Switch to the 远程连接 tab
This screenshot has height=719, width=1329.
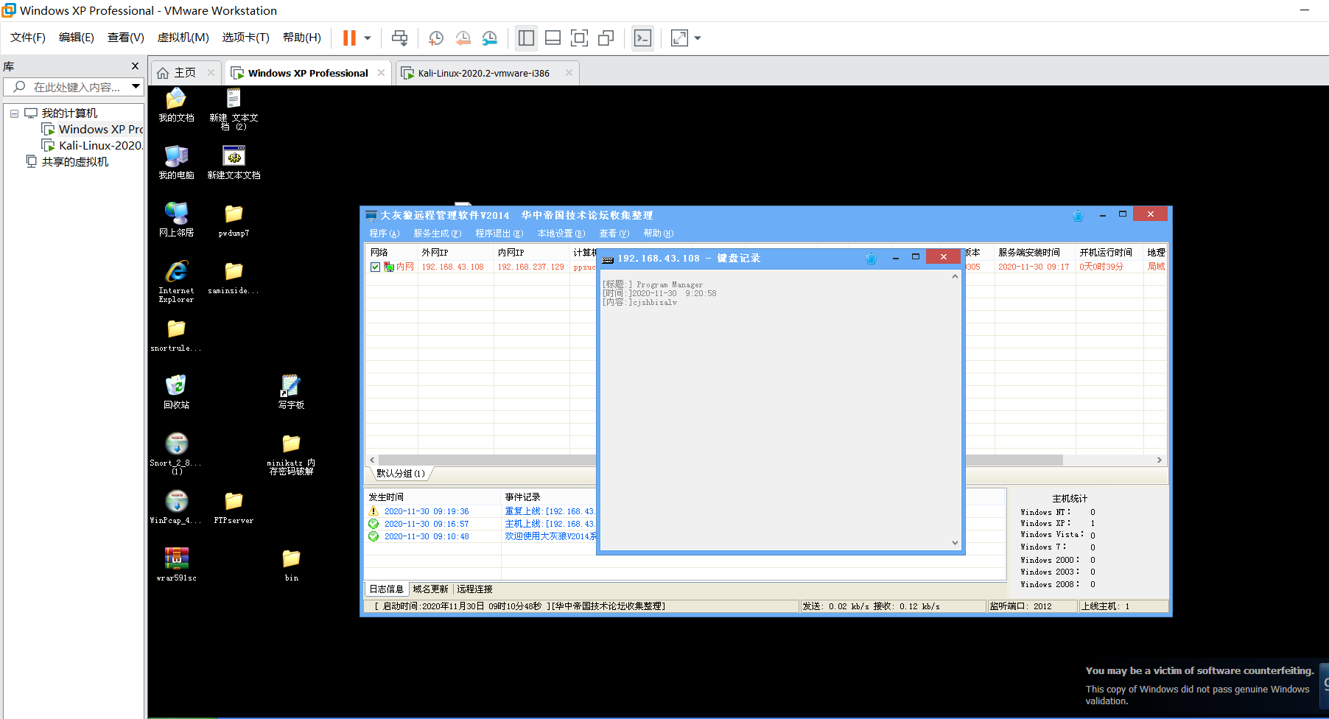click(x=475, y=589)
